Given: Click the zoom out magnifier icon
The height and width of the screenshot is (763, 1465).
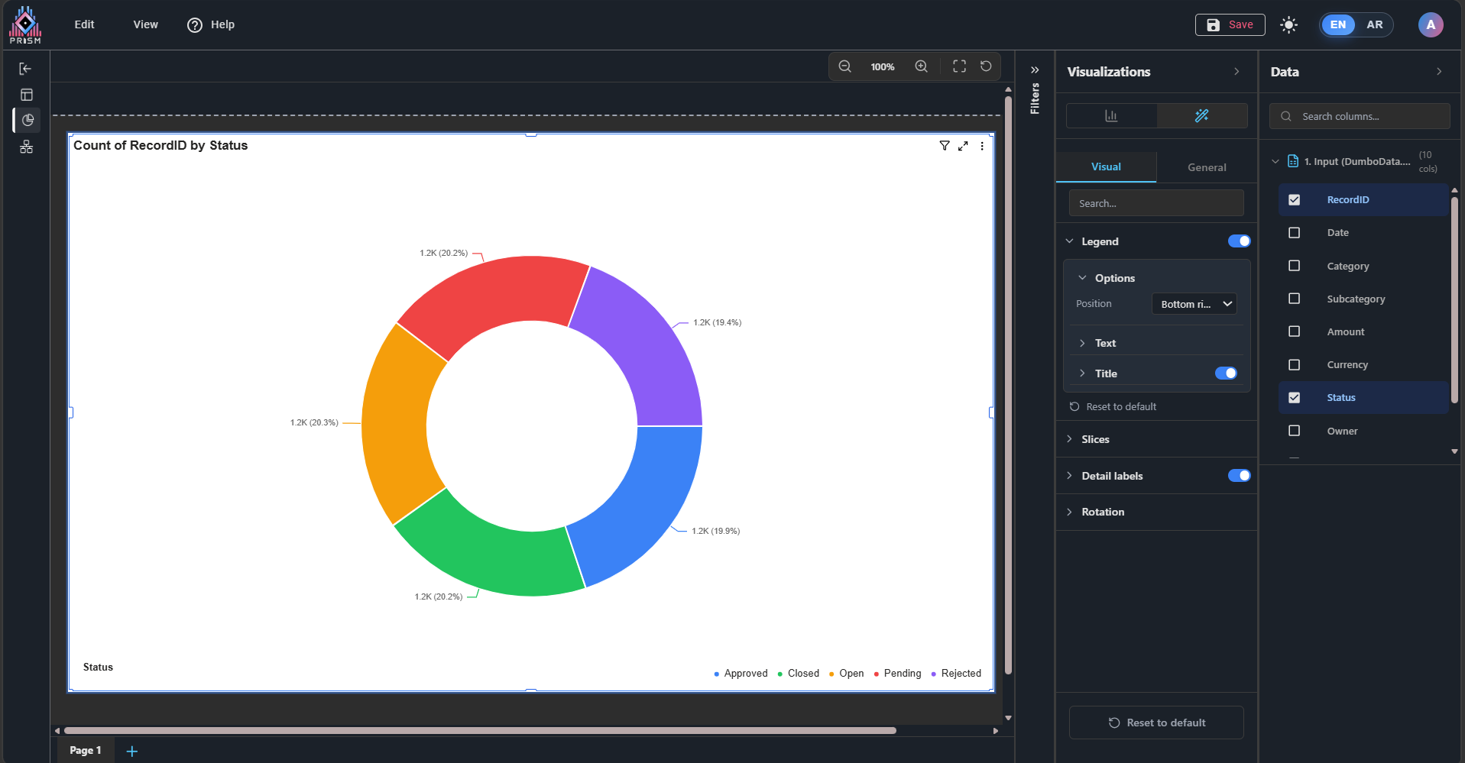Looking at the screenshot, I should pos(844,66).
